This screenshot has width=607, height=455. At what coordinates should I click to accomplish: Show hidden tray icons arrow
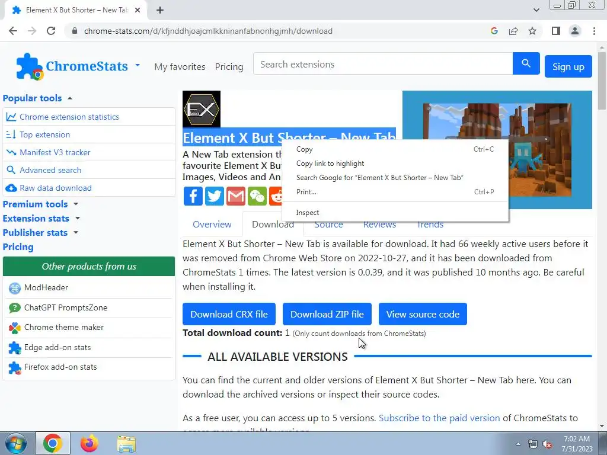518,444
